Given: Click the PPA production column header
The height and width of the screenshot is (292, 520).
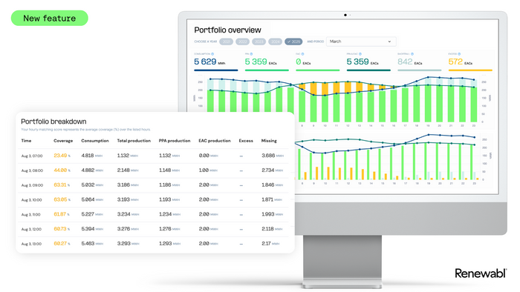Looking at the screenshot, I should pyautogui.click(x=175, y=141).
